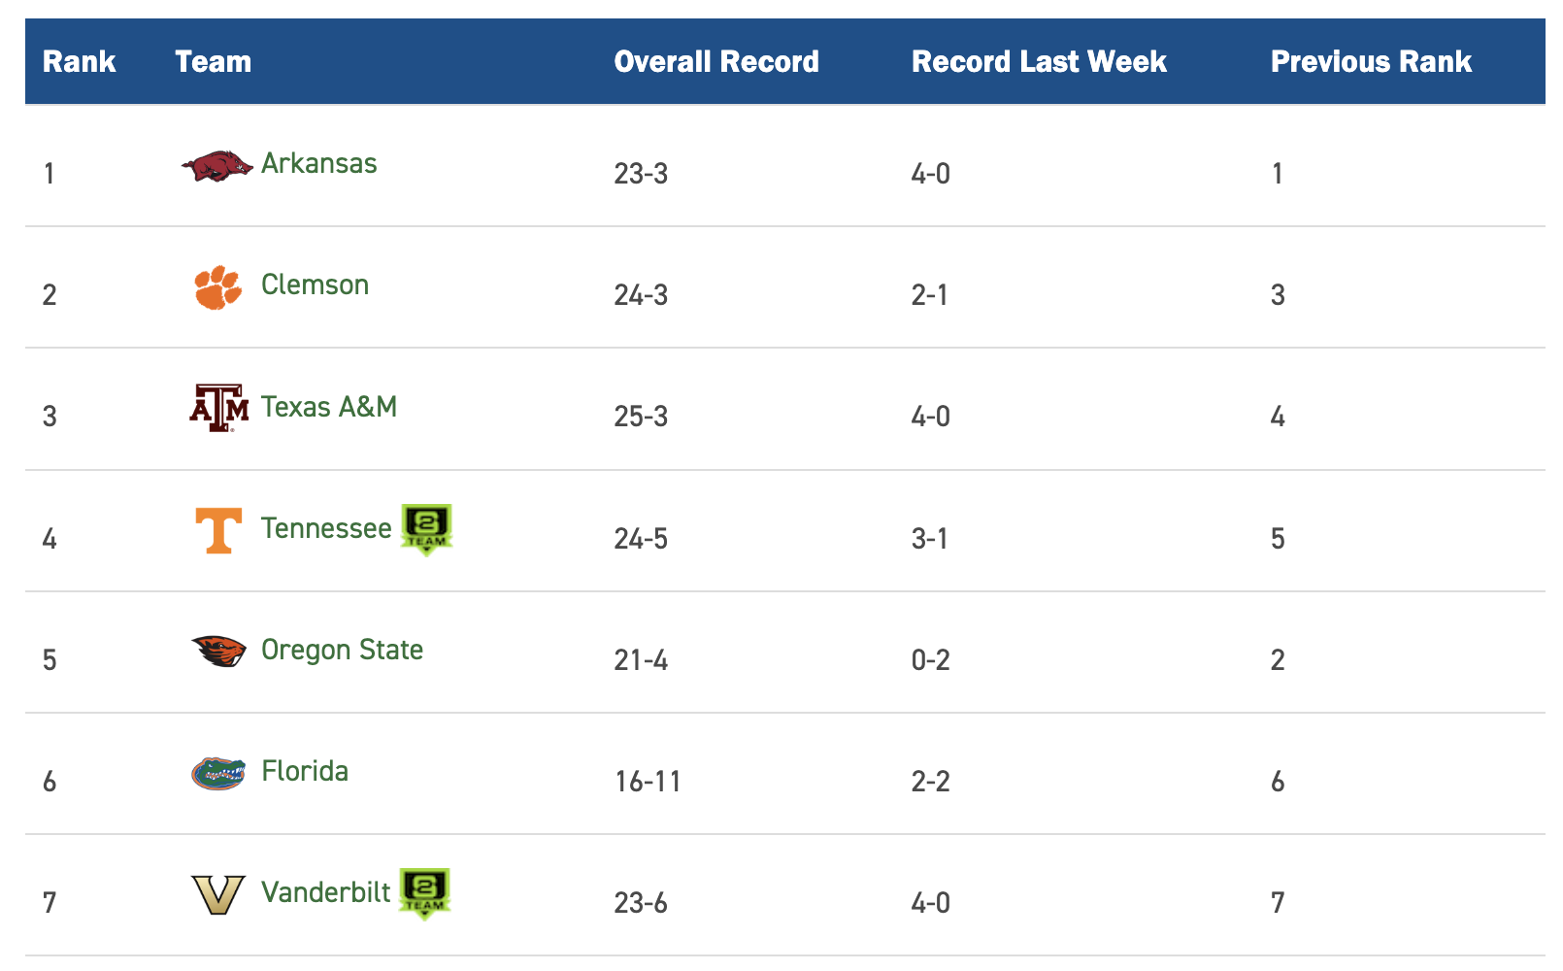
Task: Click the Vanderbilt V logo
Action: (218, 894)
